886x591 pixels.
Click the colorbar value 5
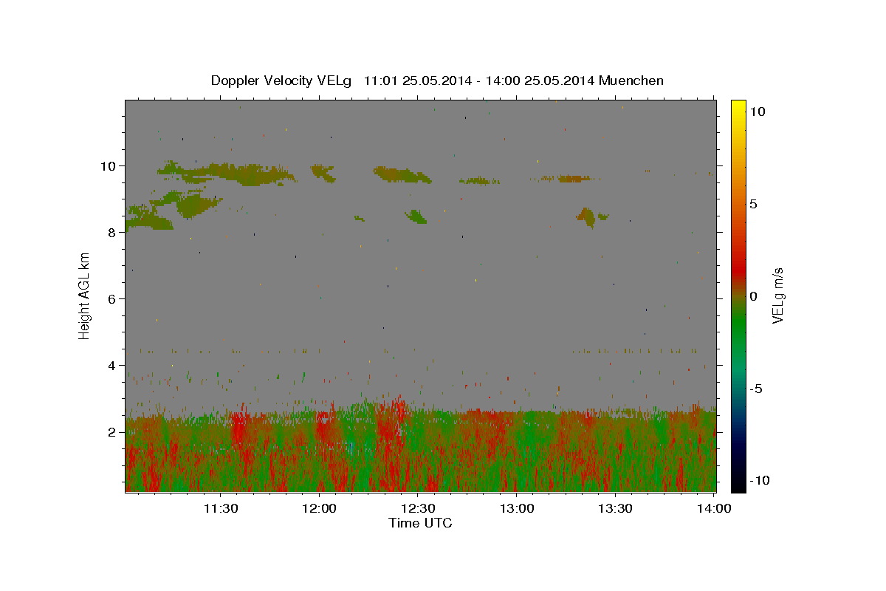(753, 204)
